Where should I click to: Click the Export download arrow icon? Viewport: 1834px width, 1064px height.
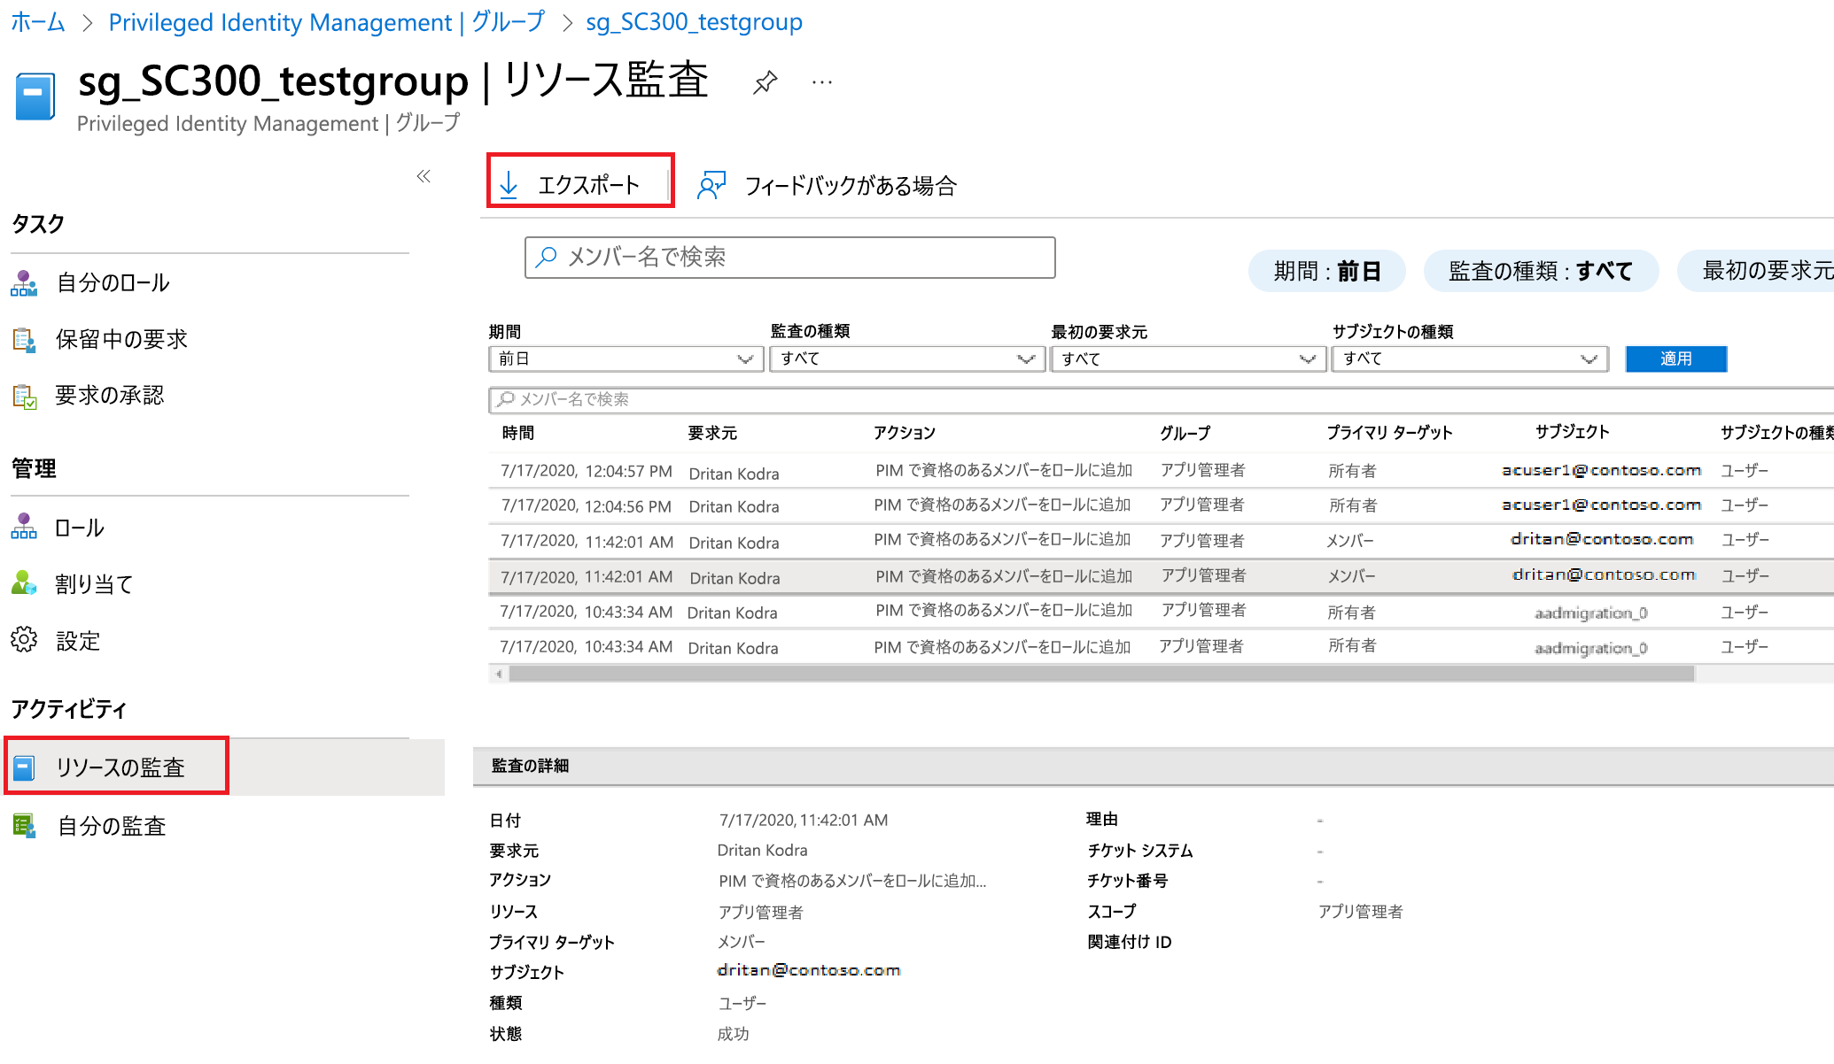click(509, 184)
